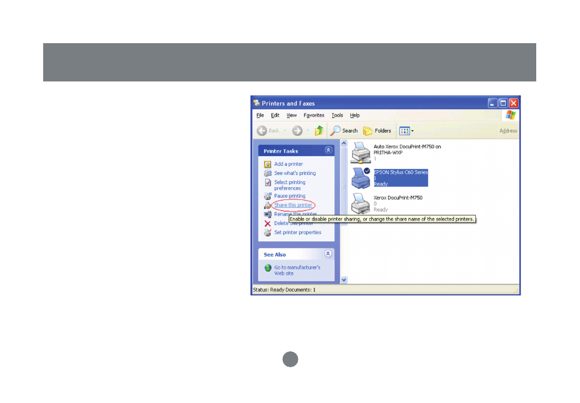Click the Xerox DocuPrint-M750 Ready label
The height and width of the screenshot is (403, 580).
pyautogui.click(x=398, y=204)
